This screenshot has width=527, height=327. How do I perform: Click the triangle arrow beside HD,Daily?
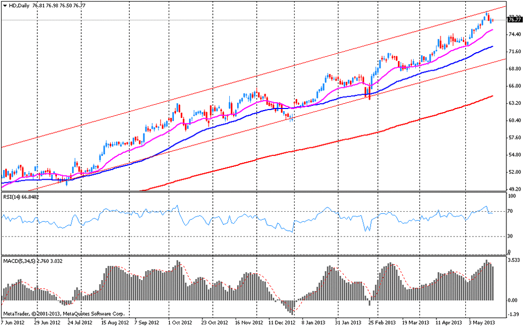[5, 6]
